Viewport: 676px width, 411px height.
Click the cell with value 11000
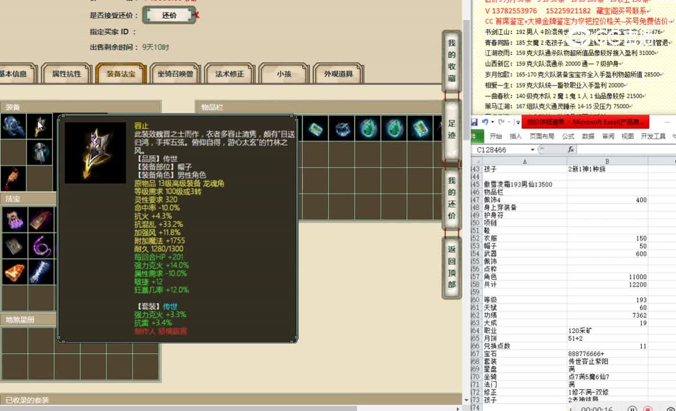pyautogui.click(x=607, y=277)
